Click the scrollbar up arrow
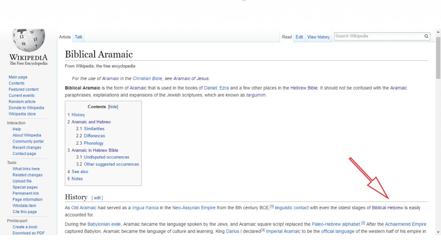This screenshot has height=248, width=441. tap(438, 32)
